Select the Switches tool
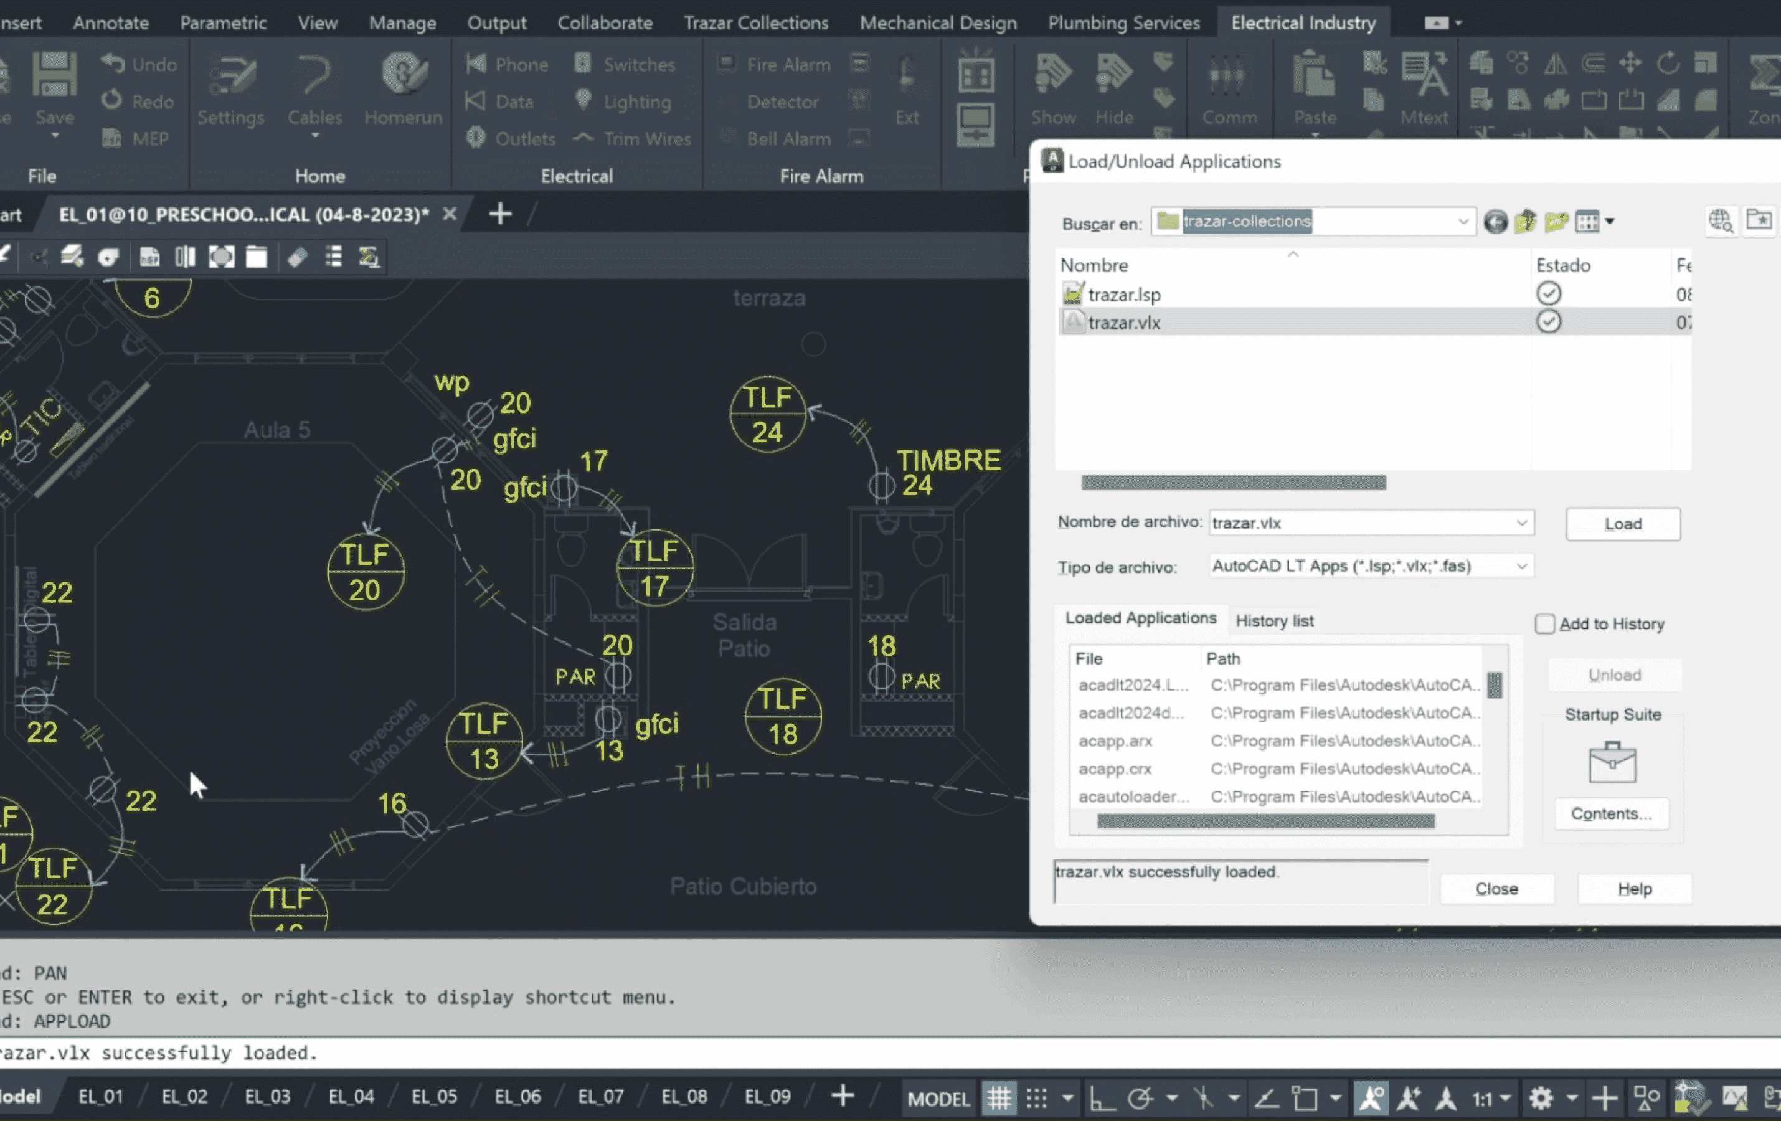This screenshot has width=1781, height=1121. click(x=625, y=64)
